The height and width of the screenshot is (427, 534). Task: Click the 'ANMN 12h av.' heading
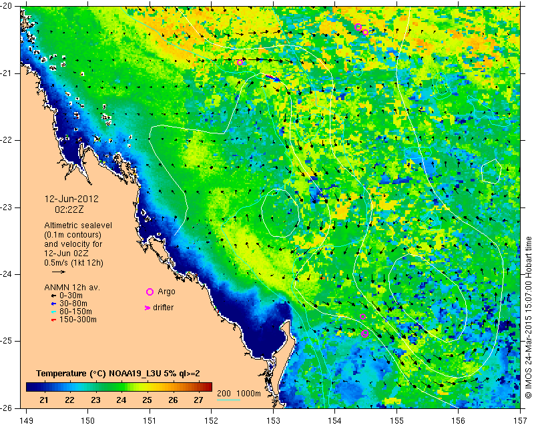72,288
